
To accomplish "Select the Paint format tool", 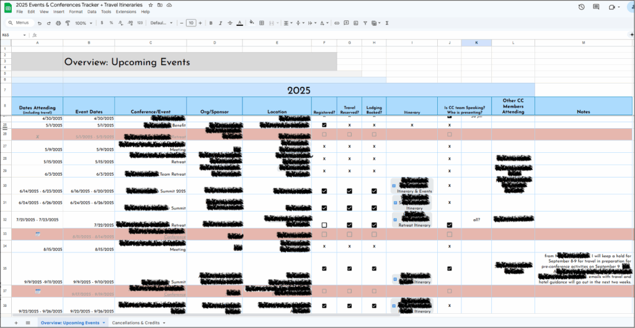I will click(68, 23).
